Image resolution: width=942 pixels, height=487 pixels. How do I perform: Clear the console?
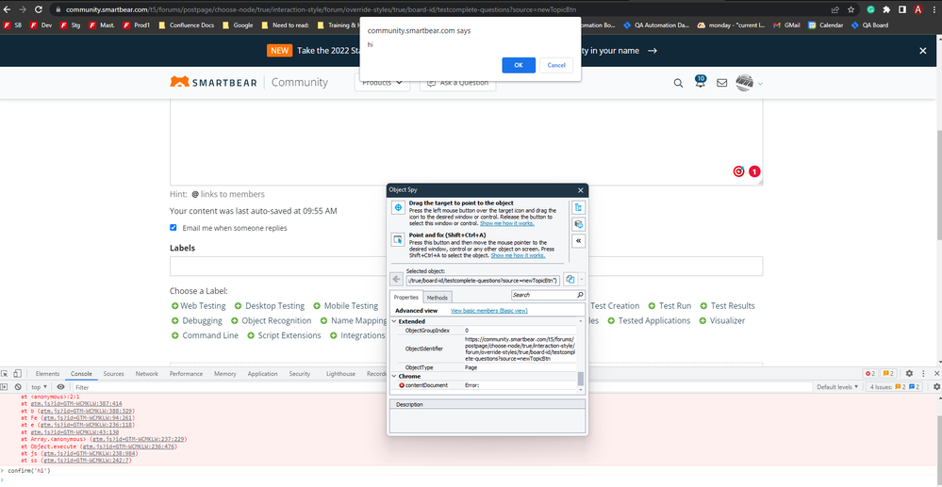click(x=18, y=387)
